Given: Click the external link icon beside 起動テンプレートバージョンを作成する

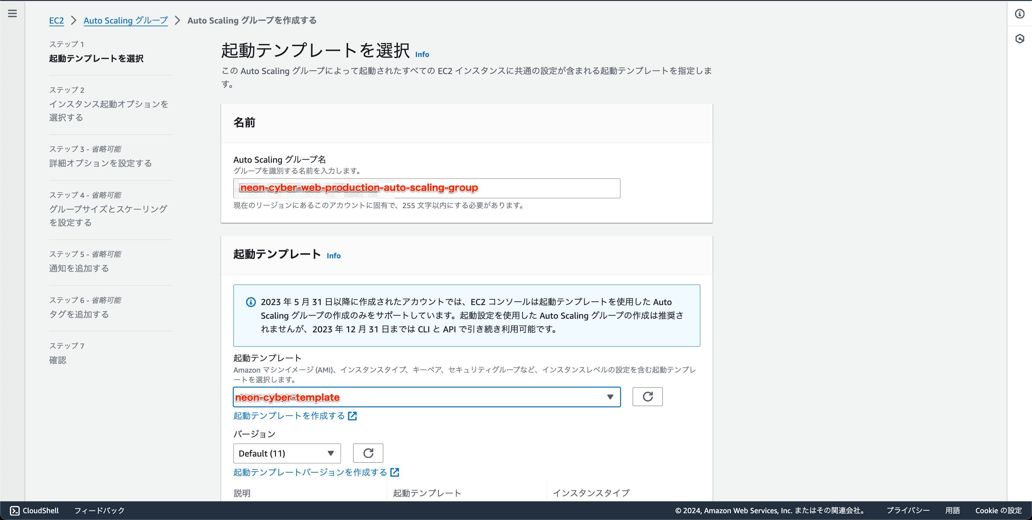Looking at the screenshot, I should point(395,472).
